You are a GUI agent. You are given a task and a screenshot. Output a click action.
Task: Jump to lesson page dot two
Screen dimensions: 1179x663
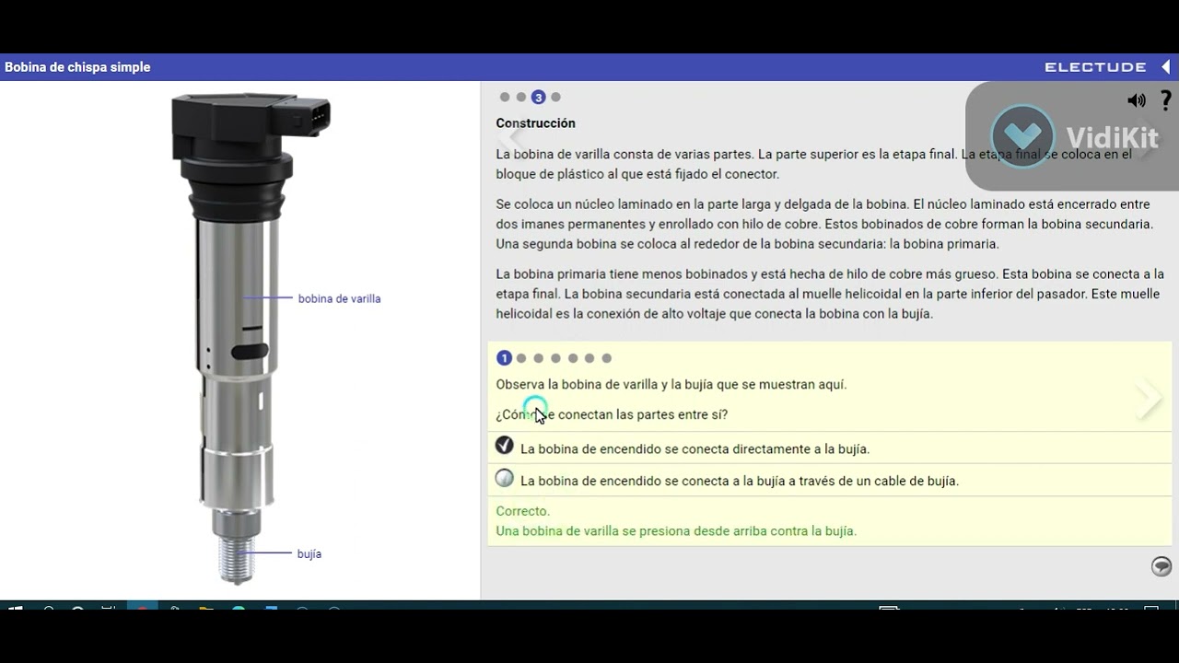point(521,97)
